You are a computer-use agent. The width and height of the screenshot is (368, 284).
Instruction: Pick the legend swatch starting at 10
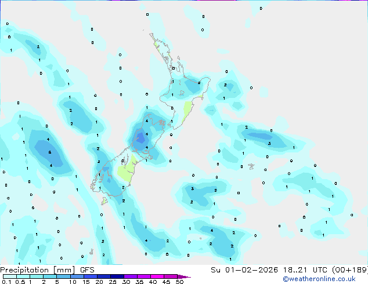point(77,276)
